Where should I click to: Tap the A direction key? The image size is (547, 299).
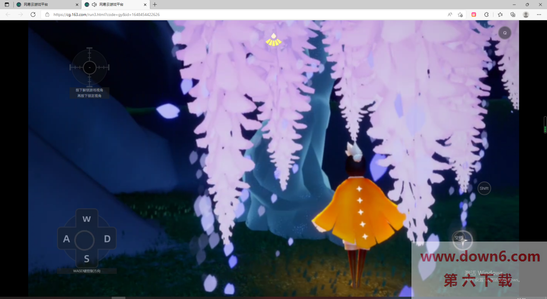tap(66, 239)
